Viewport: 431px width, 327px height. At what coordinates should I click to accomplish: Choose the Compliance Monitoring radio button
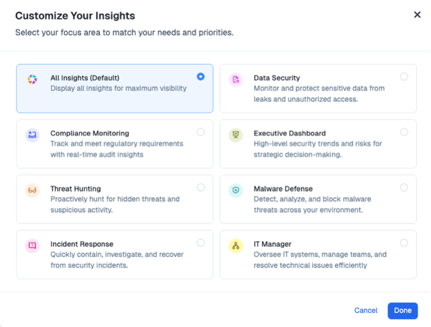[201, 132]
